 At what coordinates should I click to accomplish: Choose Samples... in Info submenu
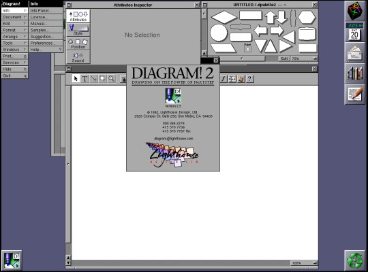pyautogui.click(x=46, y=30)
